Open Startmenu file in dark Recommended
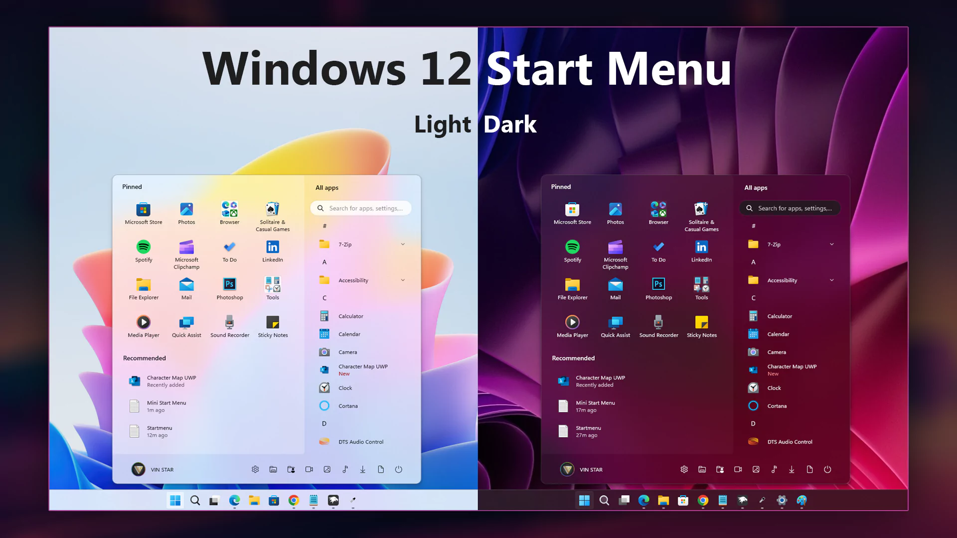Screen dimensions: 957x538 click(x=580, y=431)
